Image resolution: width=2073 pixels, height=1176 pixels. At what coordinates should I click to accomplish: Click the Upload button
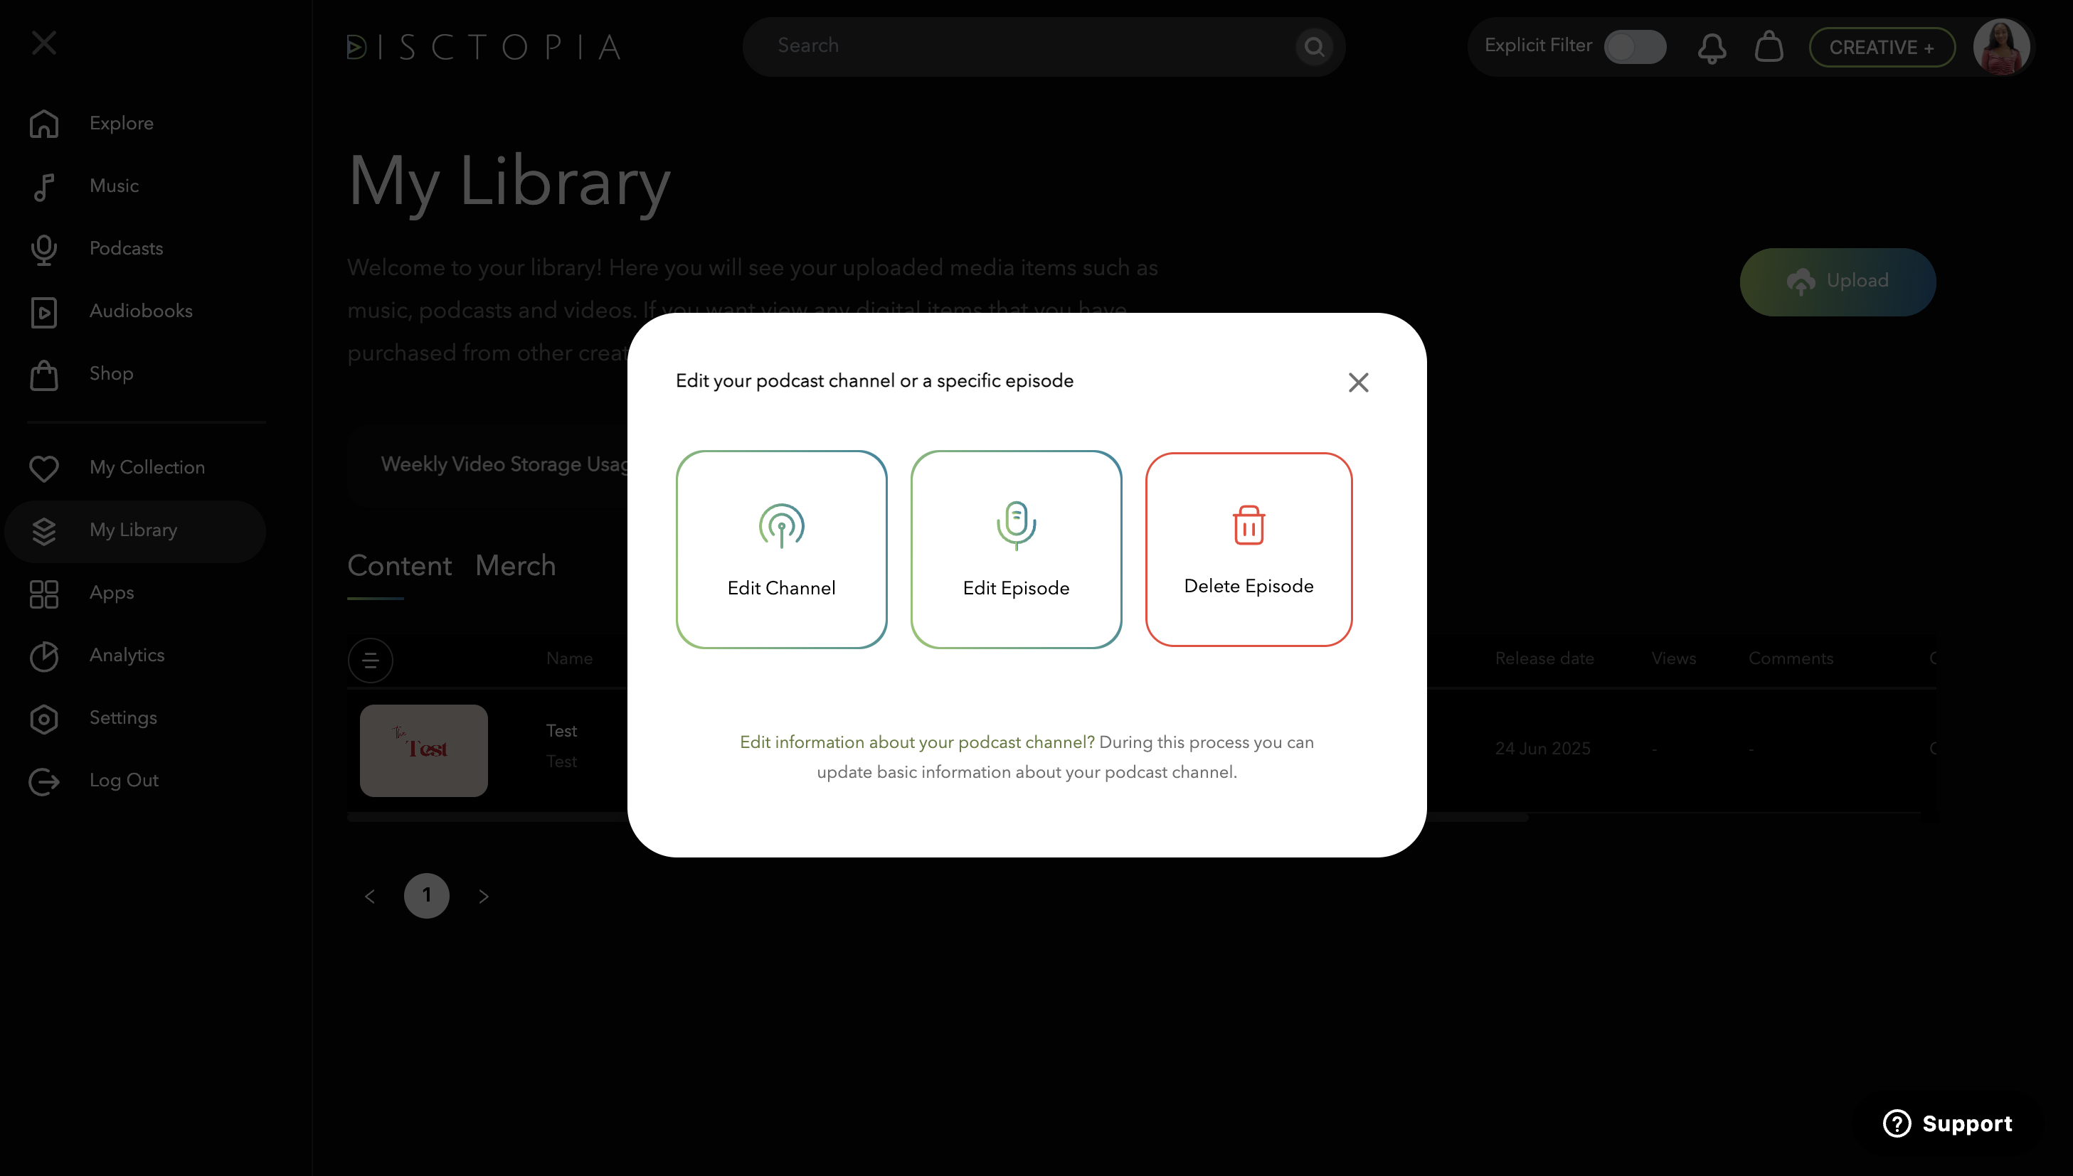point(1837,282)
